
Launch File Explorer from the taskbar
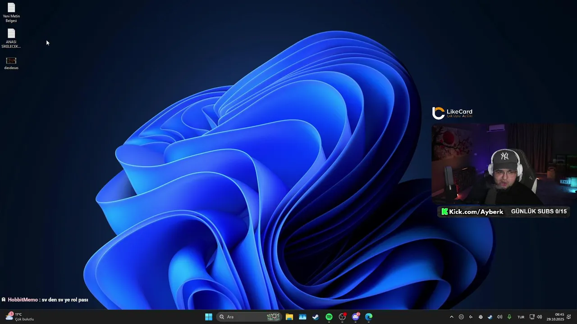click(289, 317)
